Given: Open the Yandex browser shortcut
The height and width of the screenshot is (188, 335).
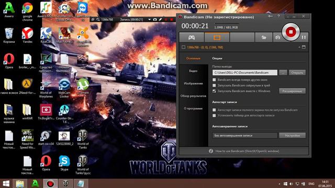Looking at the screenshot, I should pos(27,36).
